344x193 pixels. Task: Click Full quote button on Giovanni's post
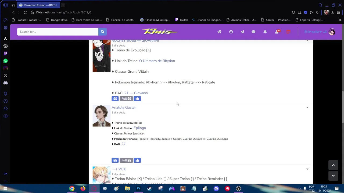(126, 99)
